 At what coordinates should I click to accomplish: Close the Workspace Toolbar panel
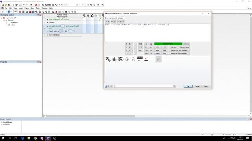coord(40,15)
